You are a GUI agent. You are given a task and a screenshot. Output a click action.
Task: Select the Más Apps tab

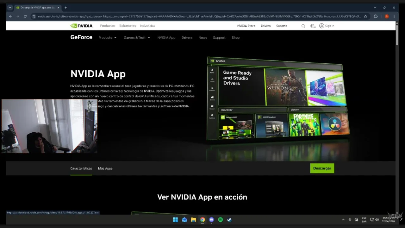coord(105,168)
